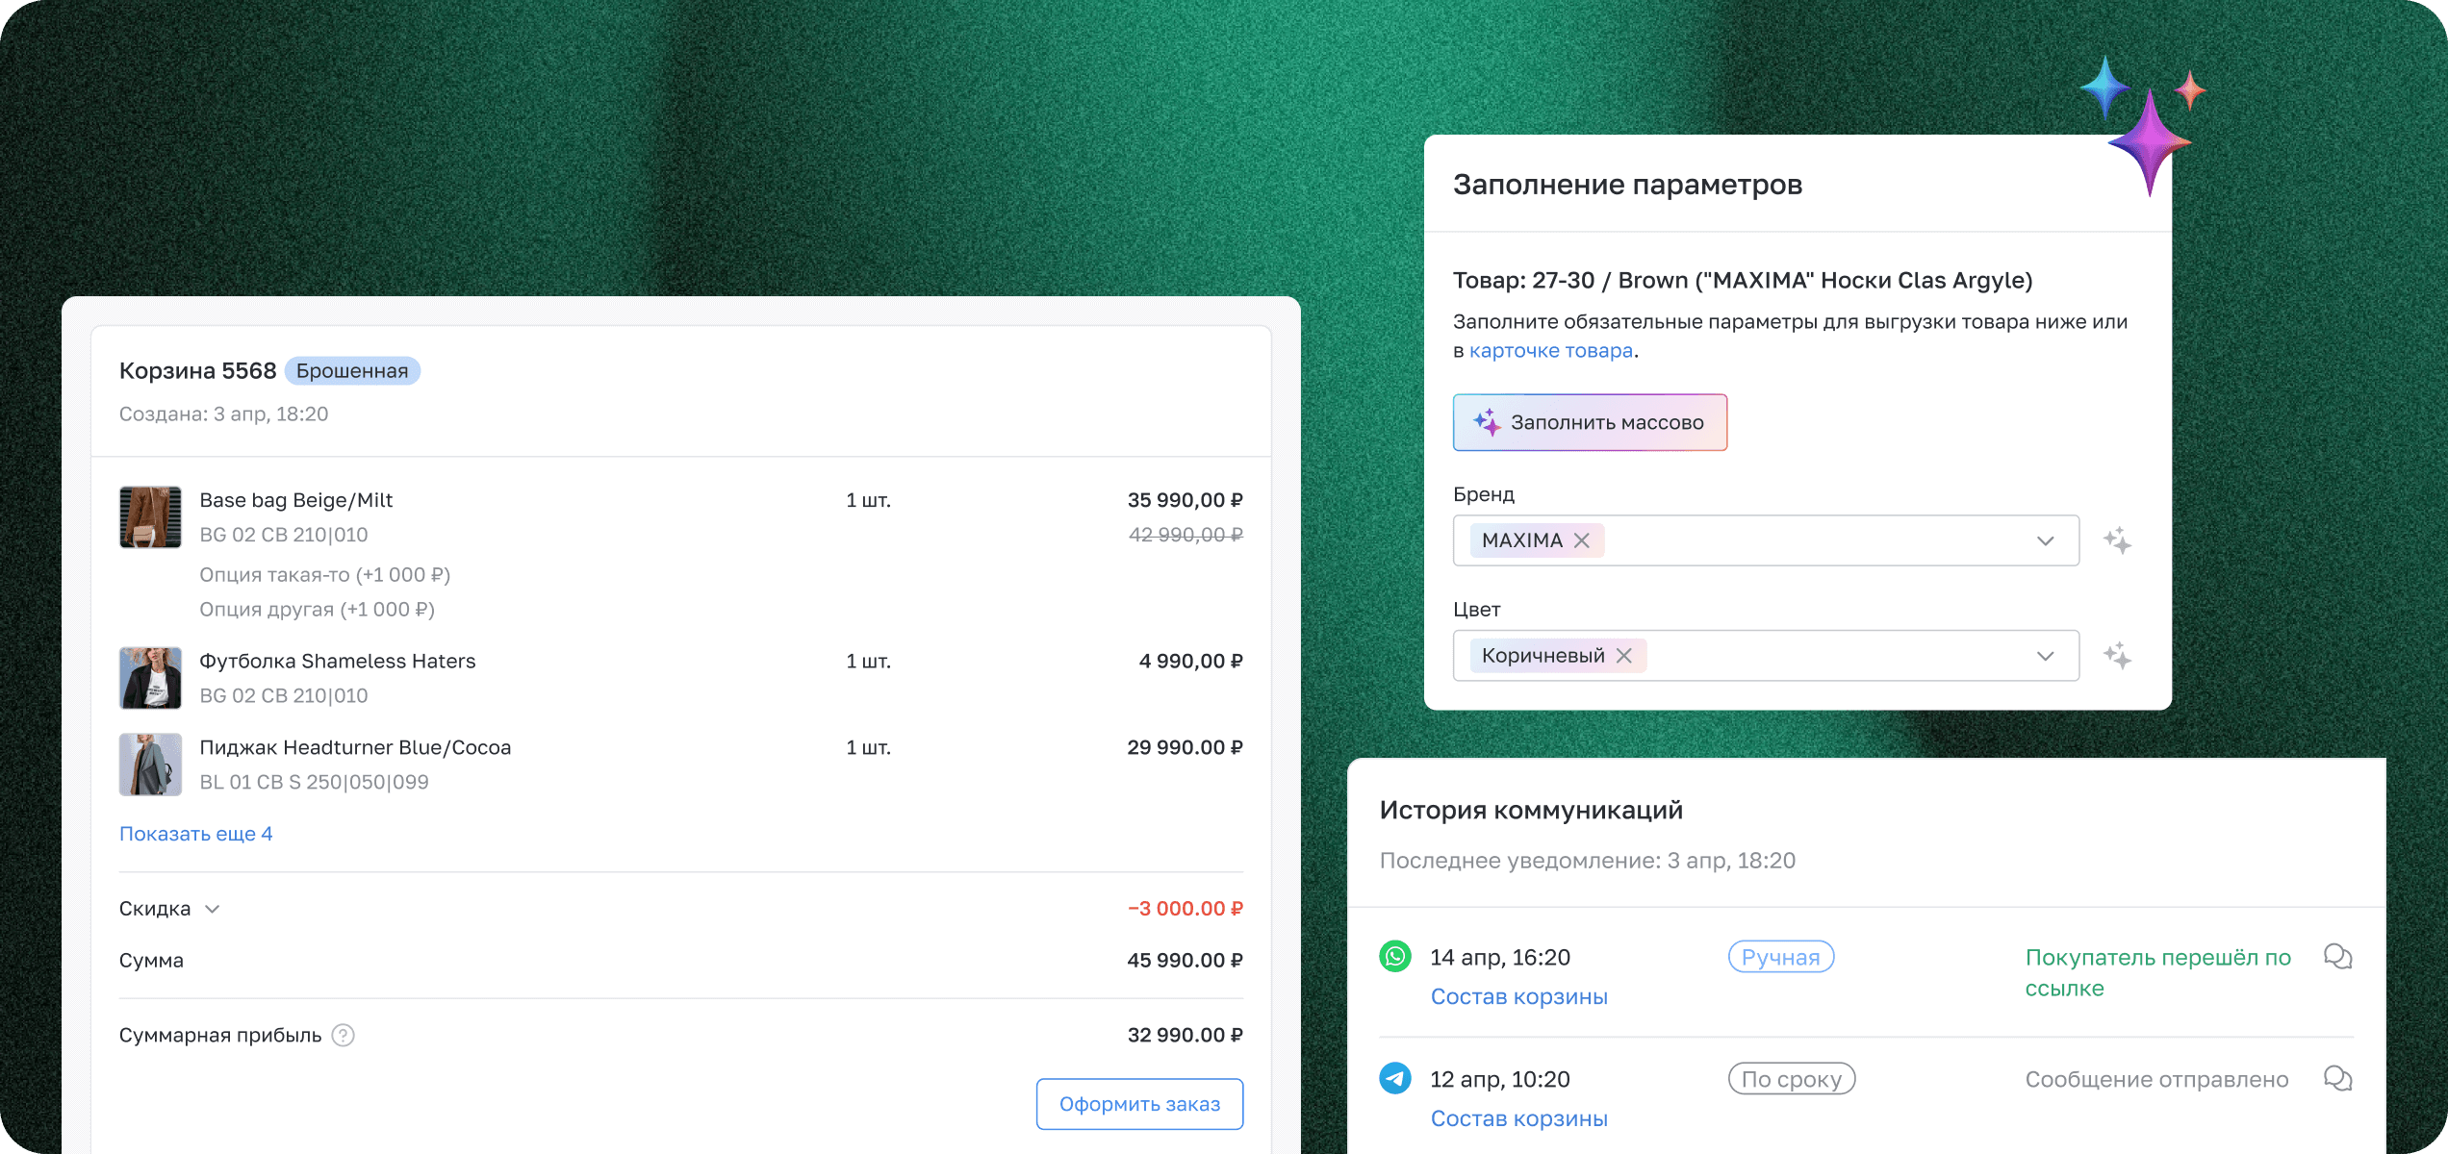Screen dimensions: 2448x1154
Task: Click Показать еще 4 link
Action: pos(195,834)
